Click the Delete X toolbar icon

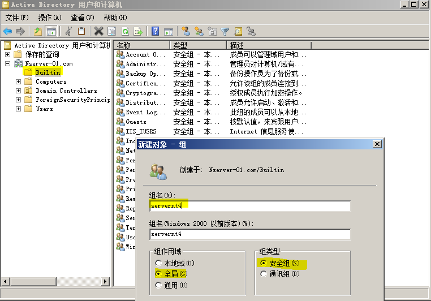tap(98, 31)
